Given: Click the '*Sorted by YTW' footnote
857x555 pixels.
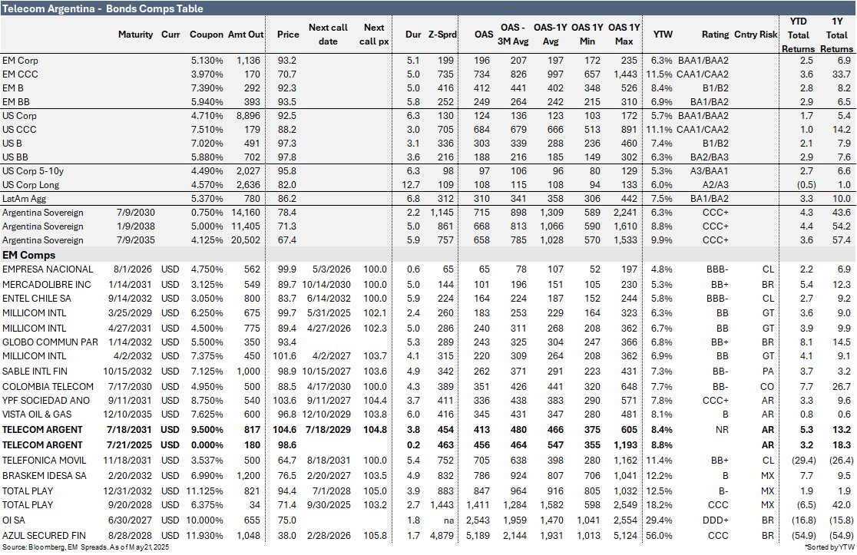Looking at the screenshot, I should click(829, 547).
